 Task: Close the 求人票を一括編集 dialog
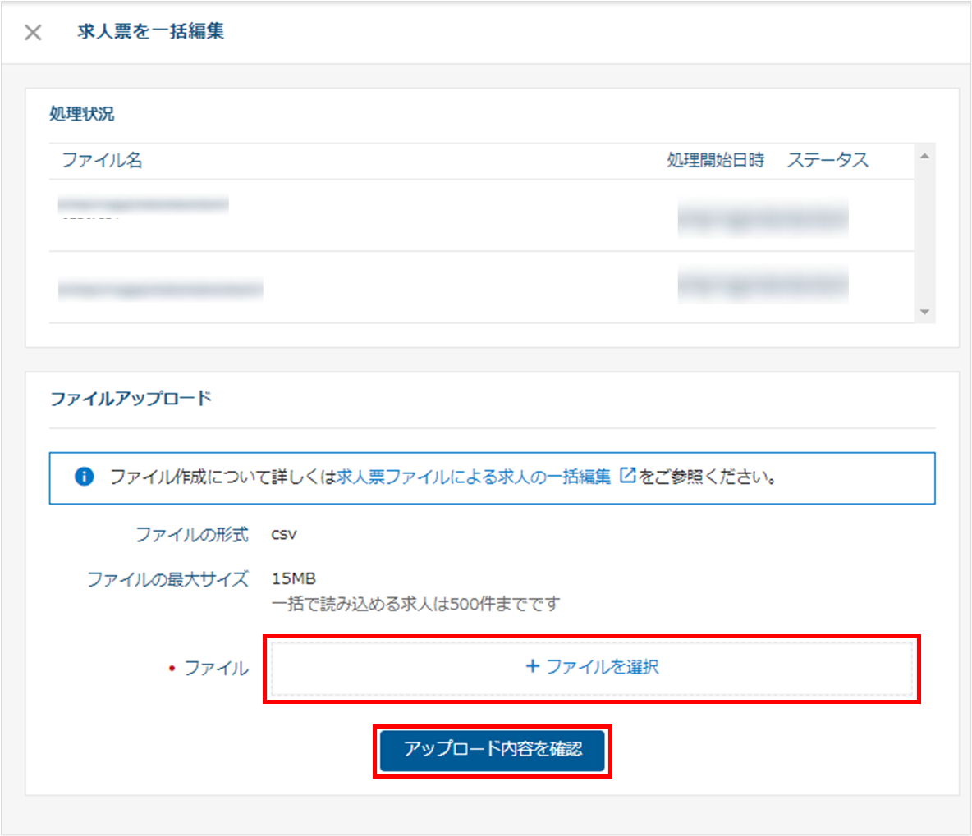point(33,33)
